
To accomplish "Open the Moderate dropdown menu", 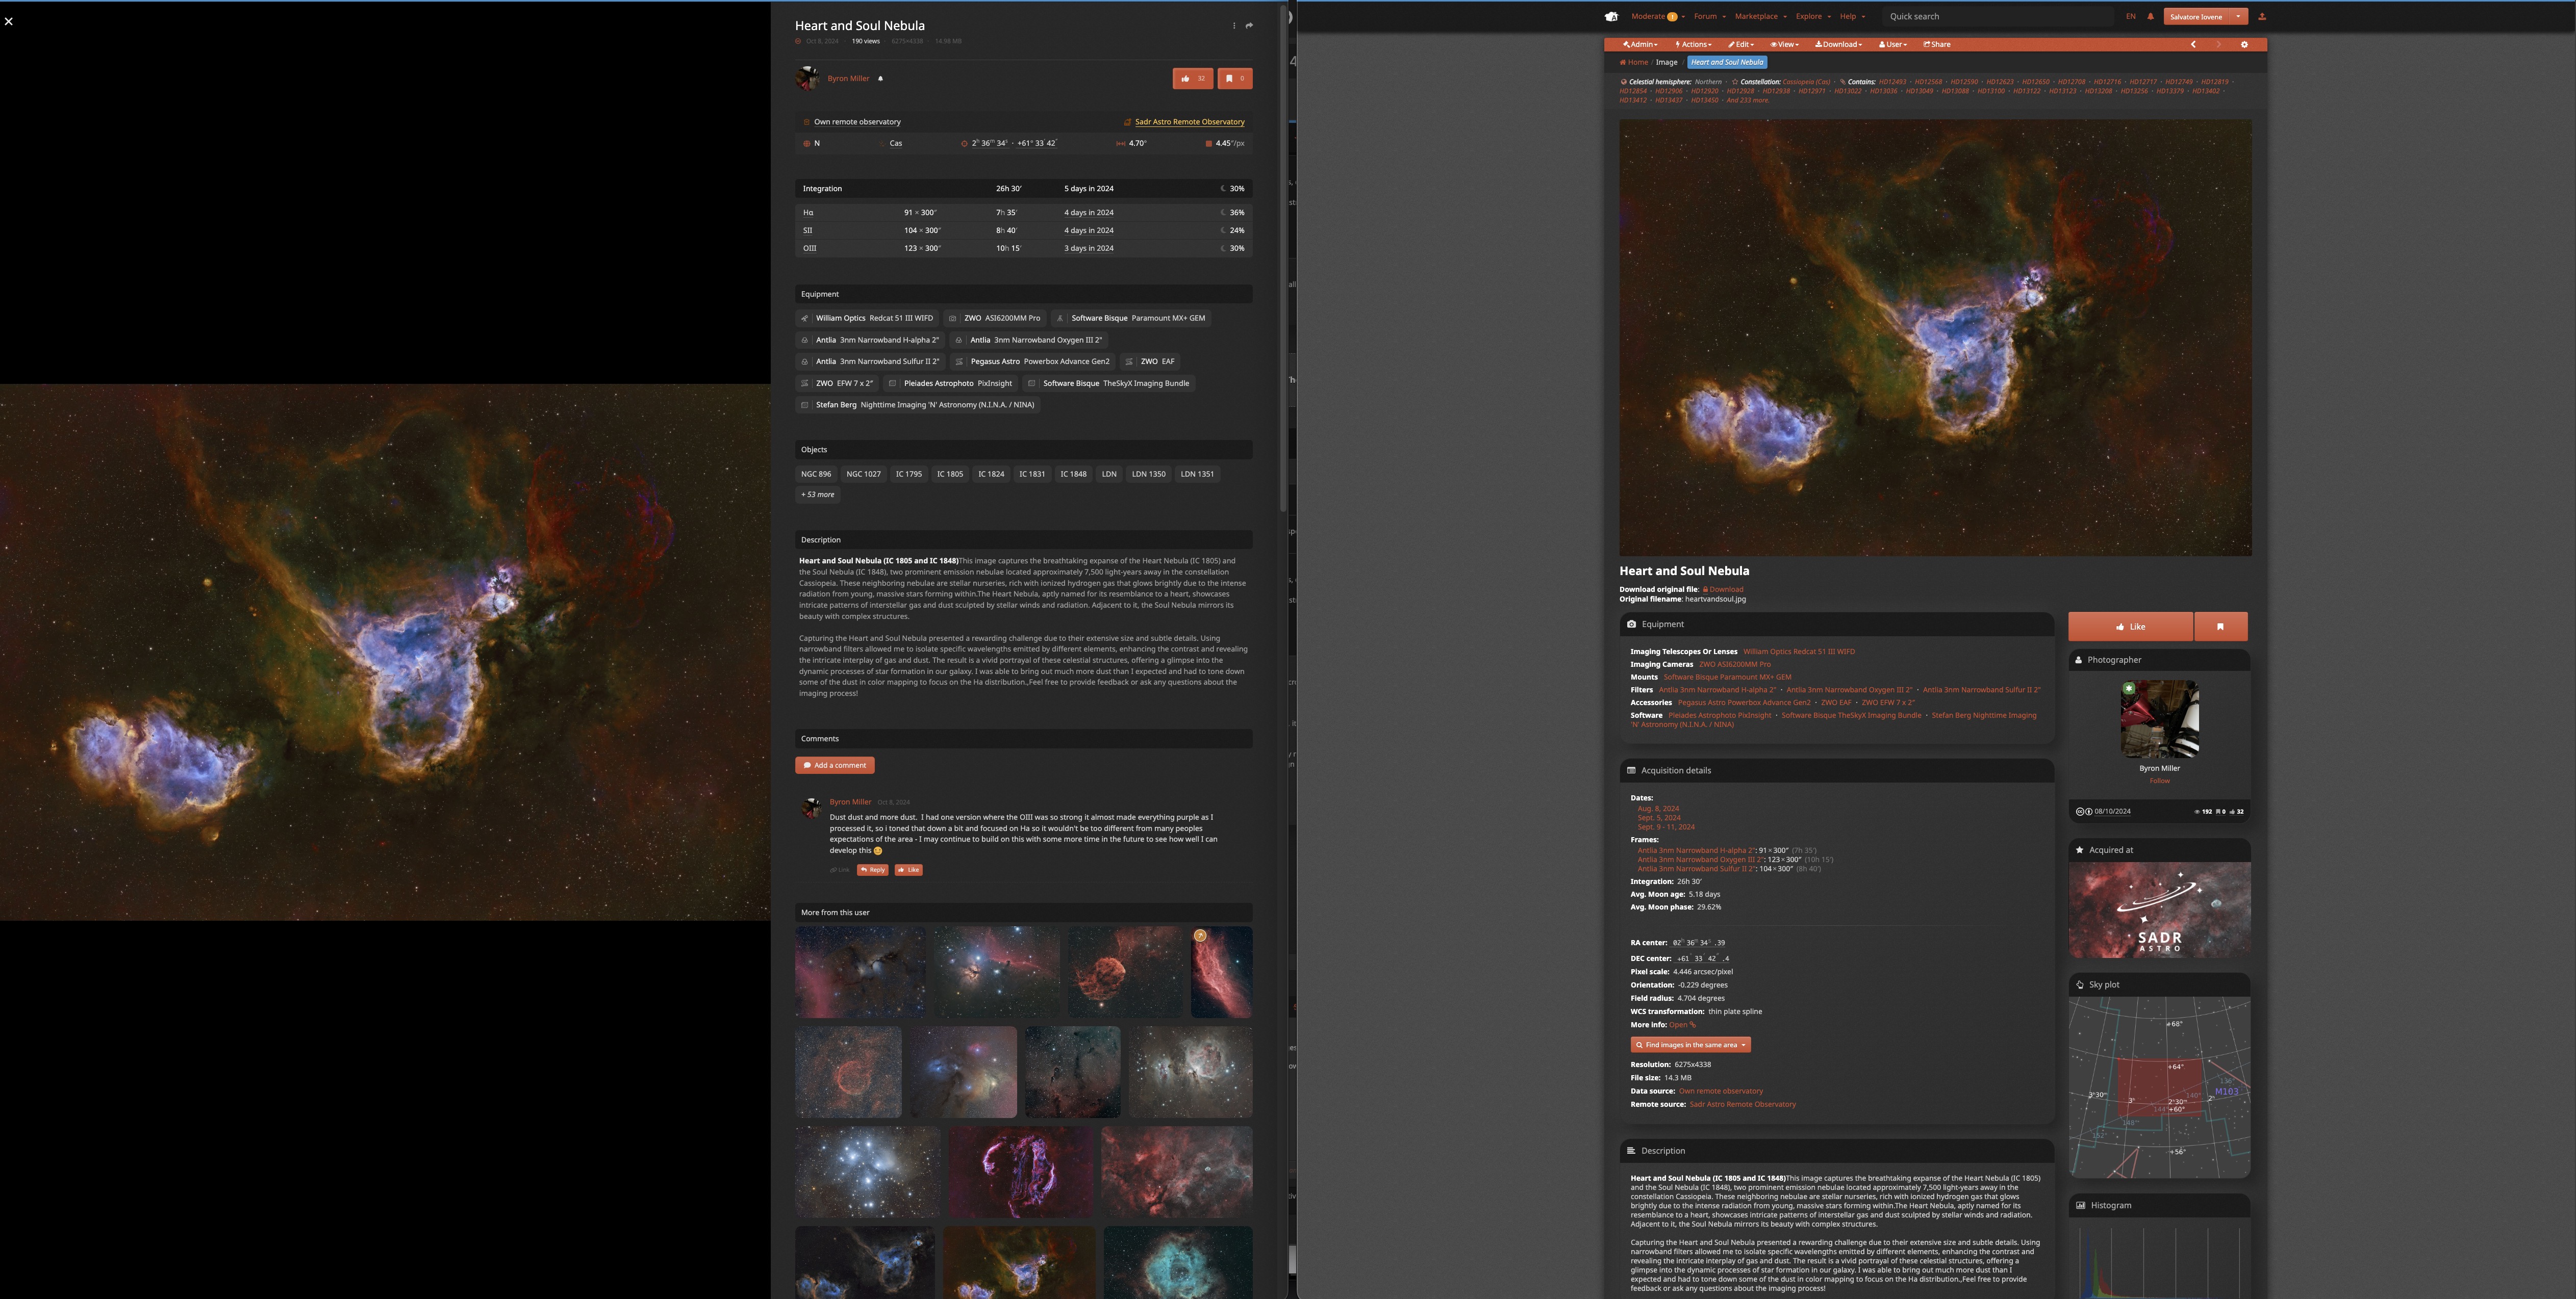I will point(1657,16).
